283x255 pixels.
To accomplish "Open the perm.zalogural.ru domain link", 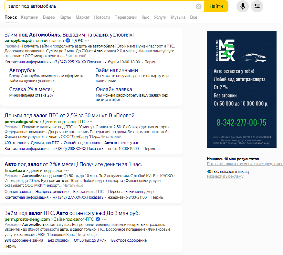I will (x=21, y=122).
